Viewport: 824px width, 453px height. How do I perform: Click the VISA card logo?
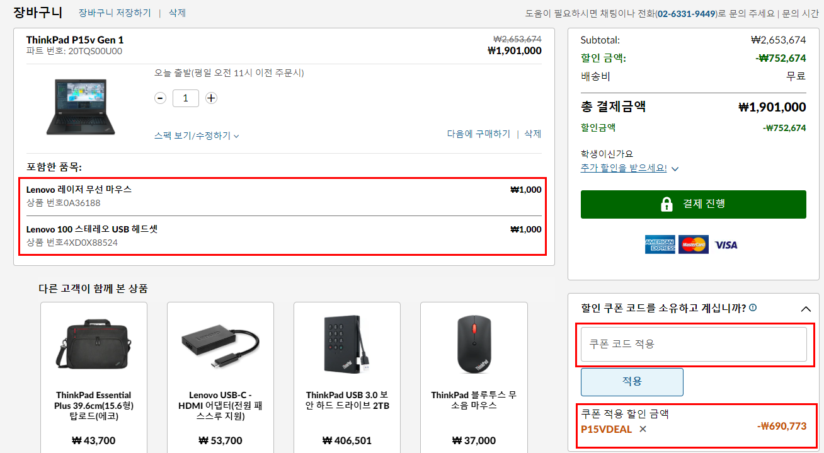pyautogui.click(x=726, y=244)
